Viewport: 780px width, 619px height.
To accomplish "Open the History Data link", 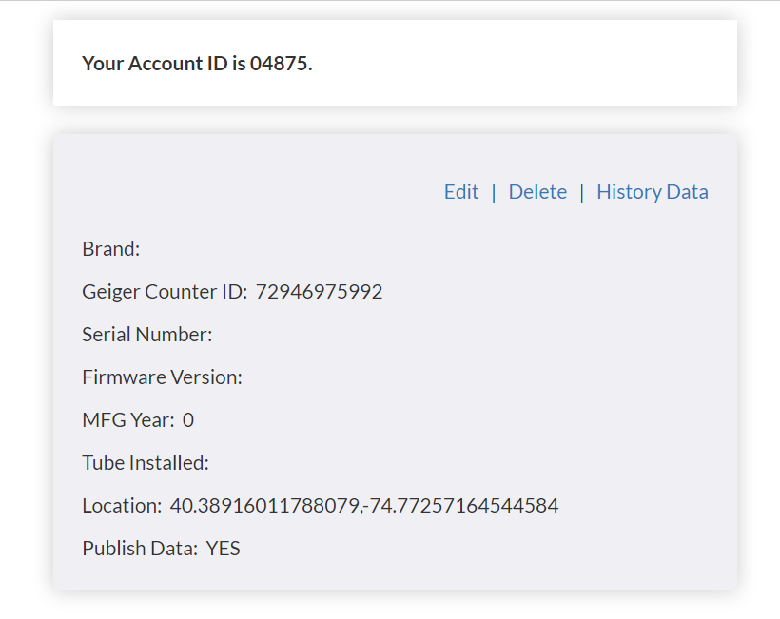I will pos(653,192).
